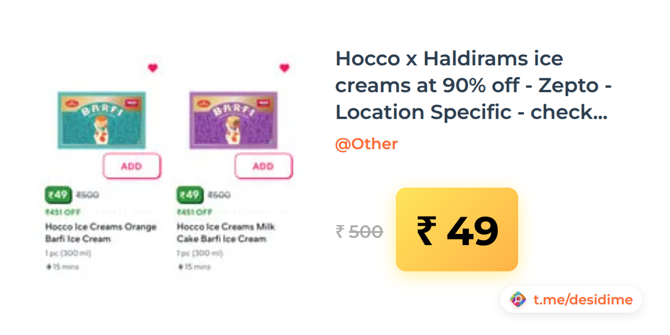Favorite the Orange Barfi ice cream heart
This screenshot has width=670, height=335.
coord(152,68)
